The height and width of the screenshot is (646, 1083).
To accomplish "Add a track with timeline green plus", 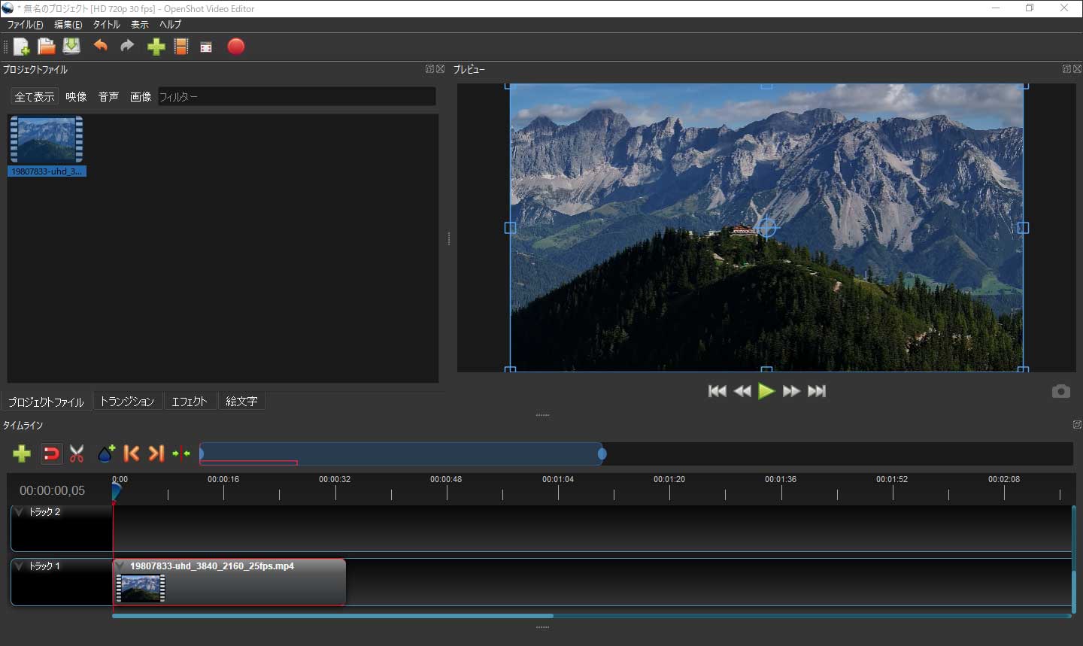I will [x=22, y=453].
